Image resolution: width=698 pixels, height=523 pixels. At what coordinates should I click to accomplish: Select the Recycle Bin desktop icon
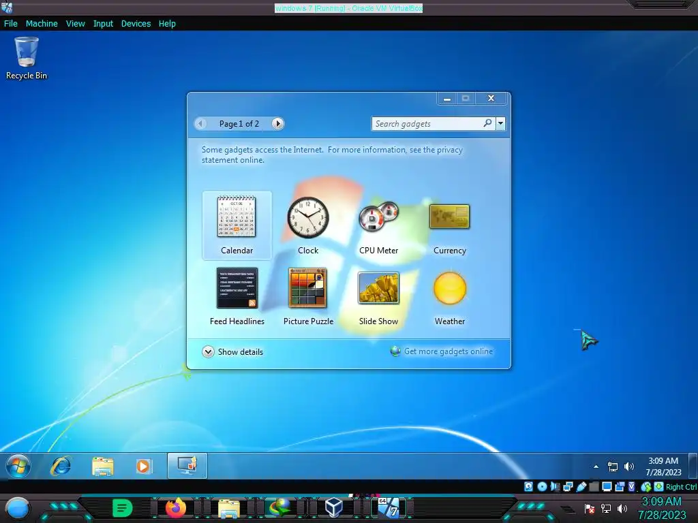(x=27, y=59)
